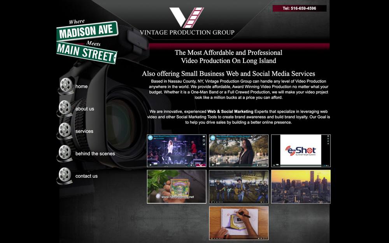Toggle fullscreen on the hand-drawing sketch video
Viewport: 389px width, 243px height.
[266, 238]
